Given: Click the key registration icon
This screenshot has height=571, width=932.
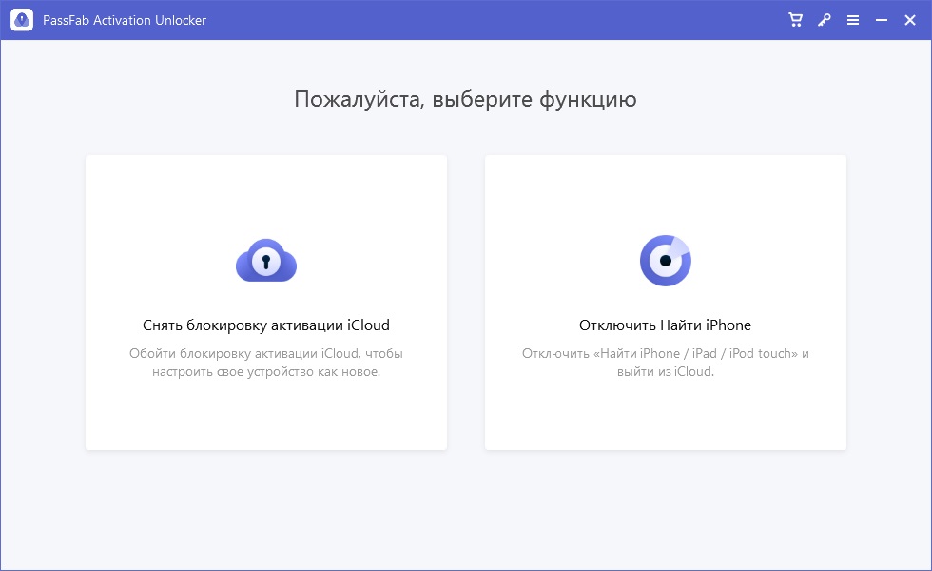Looking at the screenshot, I should click(824, 20).
